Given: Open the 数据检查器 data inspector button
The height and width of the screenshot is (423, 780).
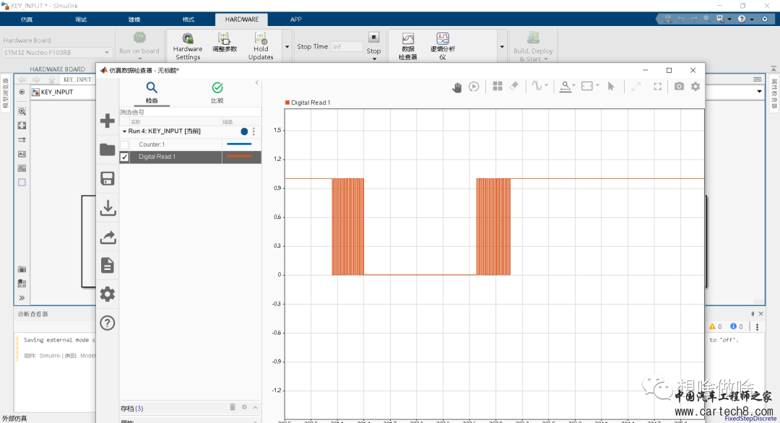Looking at the screenshot, I should (x=408, y=45).
